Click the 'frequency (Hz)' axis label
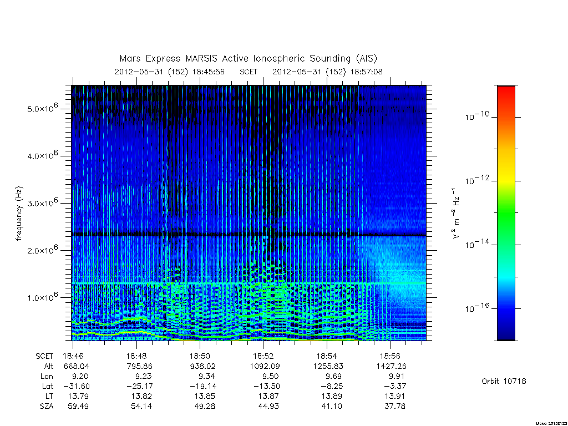 coord(19,214)
